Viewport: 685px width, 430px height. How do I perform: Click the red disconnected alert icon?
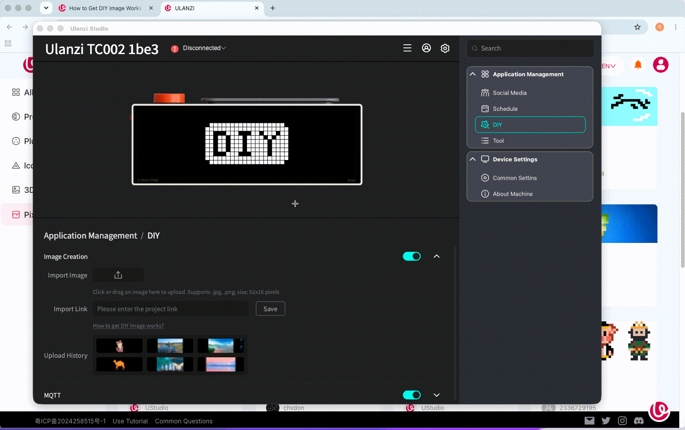point(175,49)
